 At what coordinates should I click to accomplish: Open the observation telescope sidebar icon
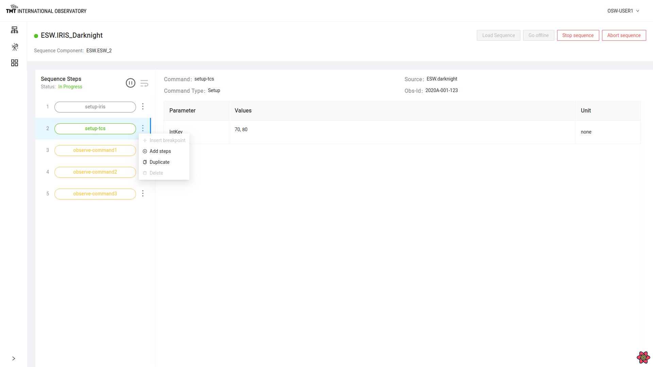coord(15,47)
